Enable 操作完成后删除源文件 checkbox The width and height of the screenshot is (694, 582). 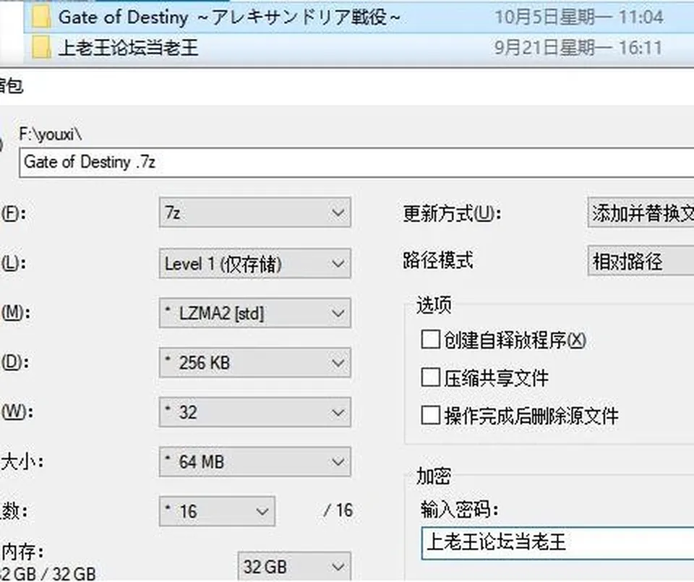(431, 416)
